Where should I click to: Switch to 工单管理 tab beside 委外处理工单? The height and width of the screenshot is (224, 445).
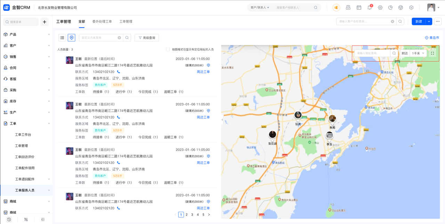pyautogui.click(x=126, y=22)
